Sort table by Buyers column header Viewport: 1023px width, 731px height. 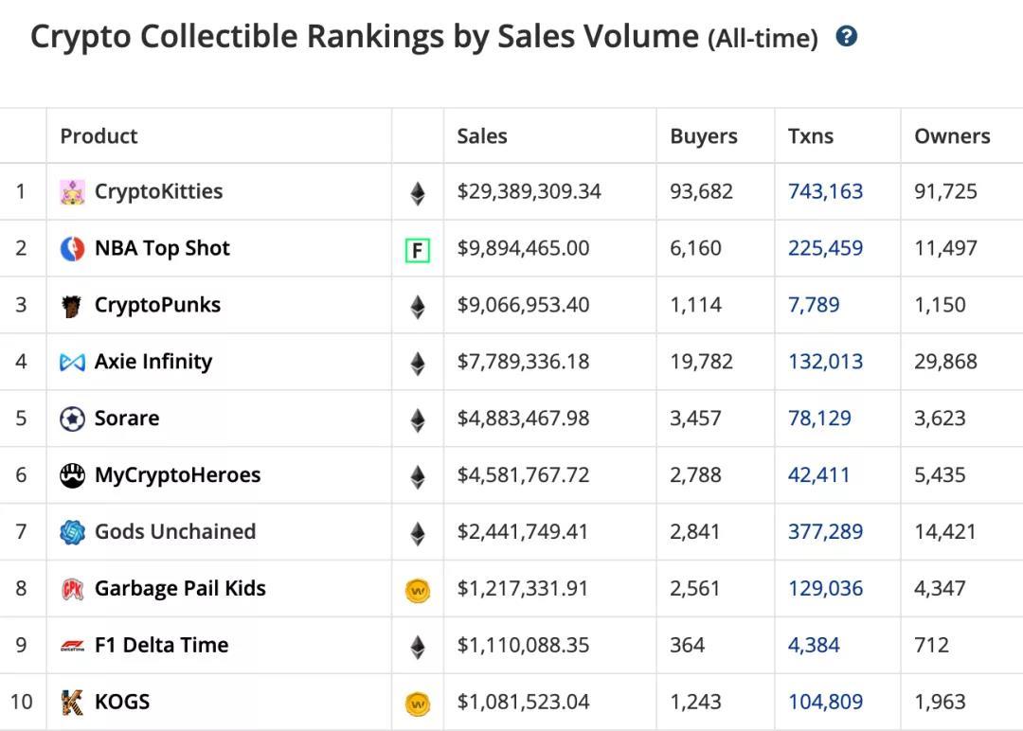coord(703,136)
